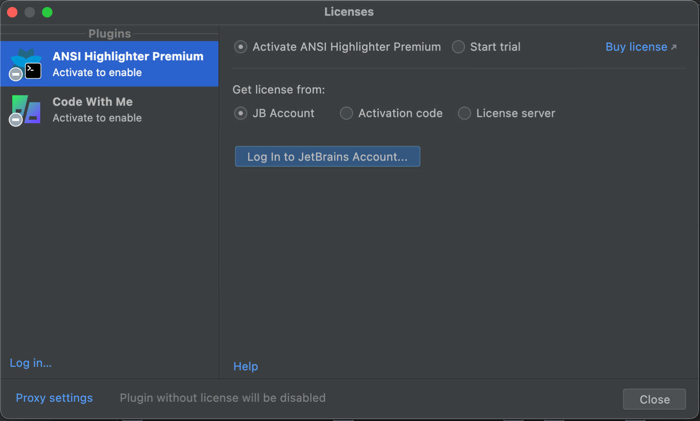
Task: Click the ANSI Highlighter Premium plugin icon
Action: tap(27, 63)
